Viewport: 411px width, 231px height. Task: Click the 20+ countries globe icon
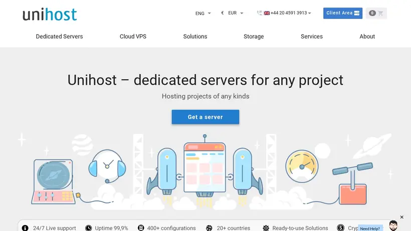pos(209,228)
